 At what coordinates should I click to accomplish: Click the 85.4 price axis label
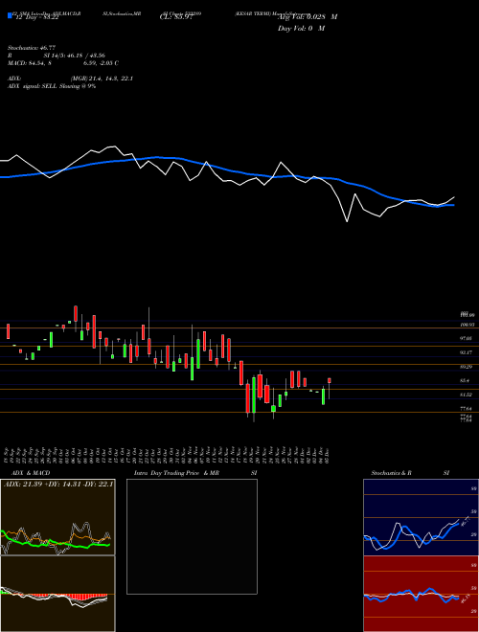pyautogui.click(x=465, y=381)
